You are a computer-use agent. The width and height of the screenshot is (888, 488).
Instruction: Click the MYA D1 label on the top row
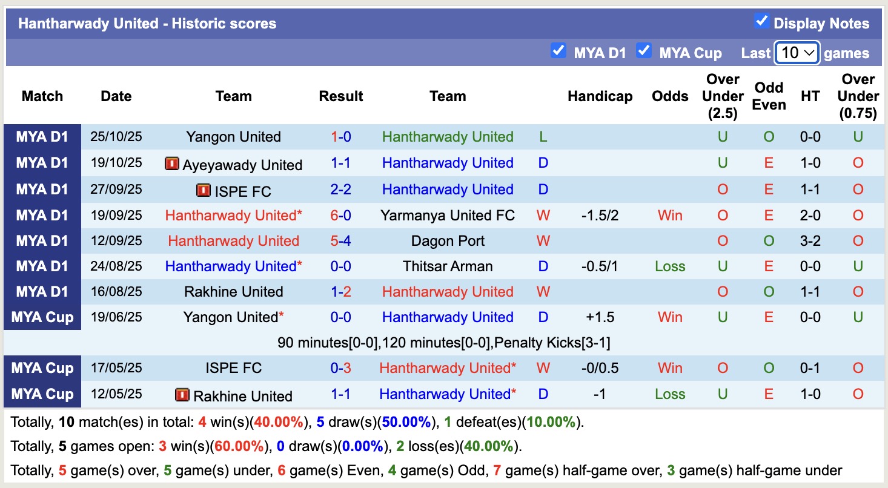[42, 137]
